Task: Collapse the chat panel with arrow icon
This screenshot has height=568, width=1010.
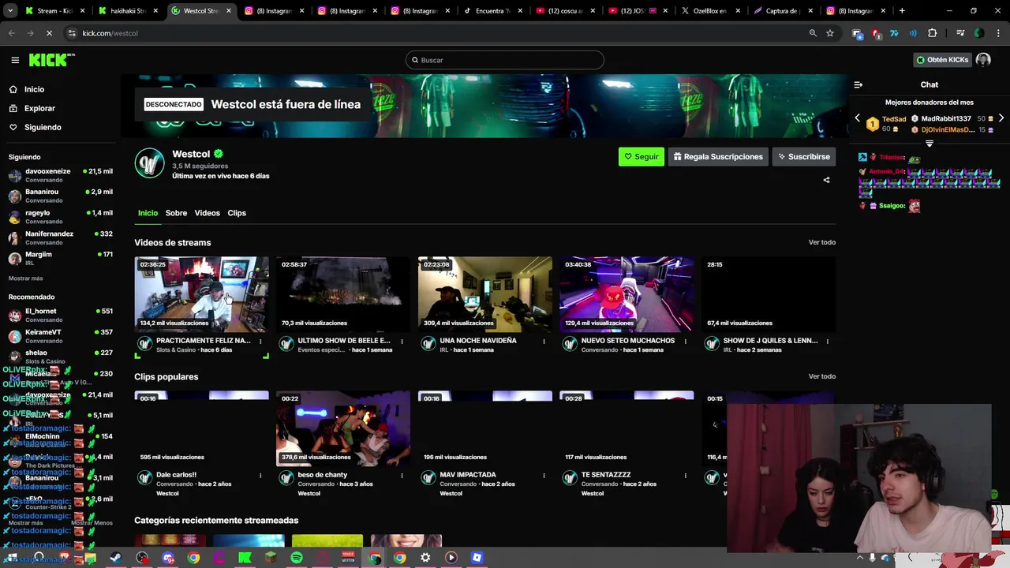Action: pos(858,84)
